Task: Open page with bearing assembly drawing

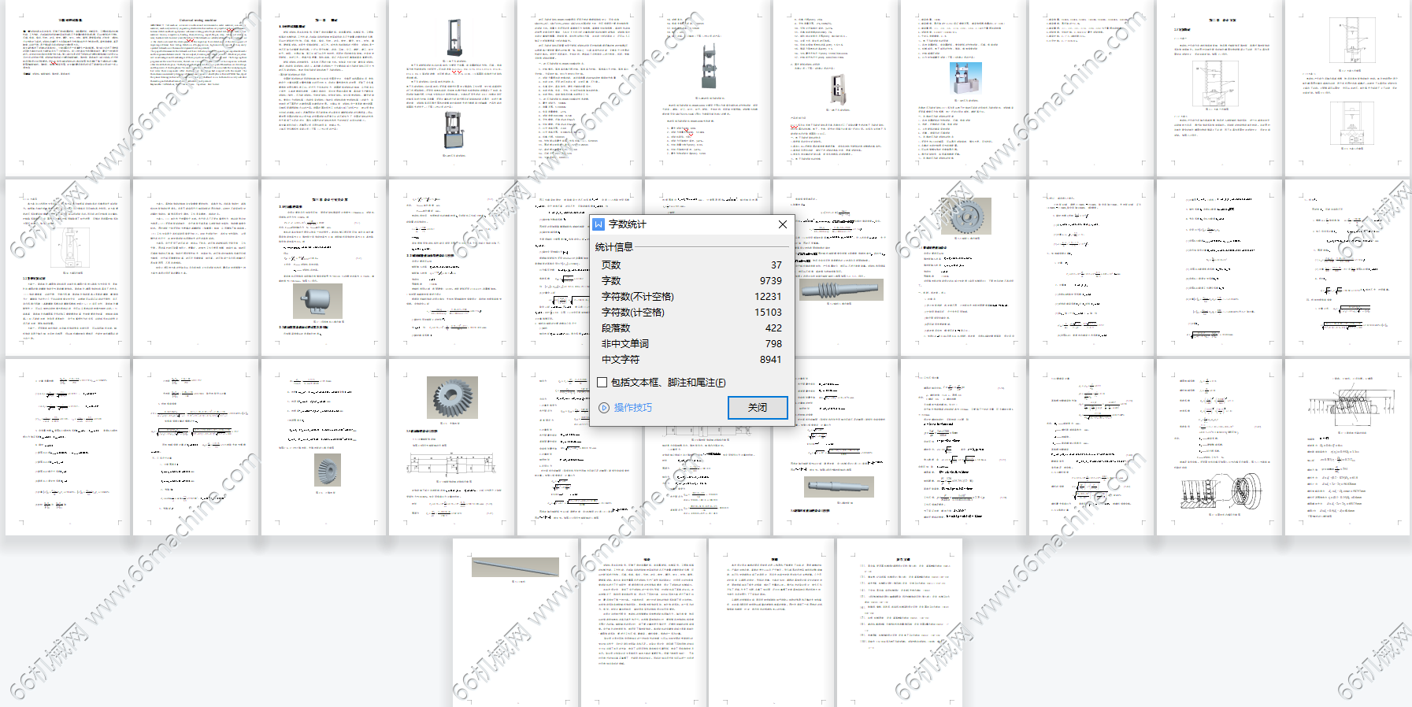Action: tap(1219, 447)
